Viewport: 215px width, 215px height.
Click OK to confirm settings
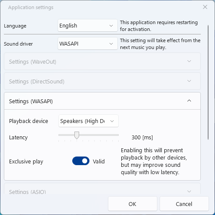click(132, 204)
